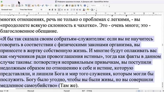
Task: Open Page Preview
Action: point(22,5)
